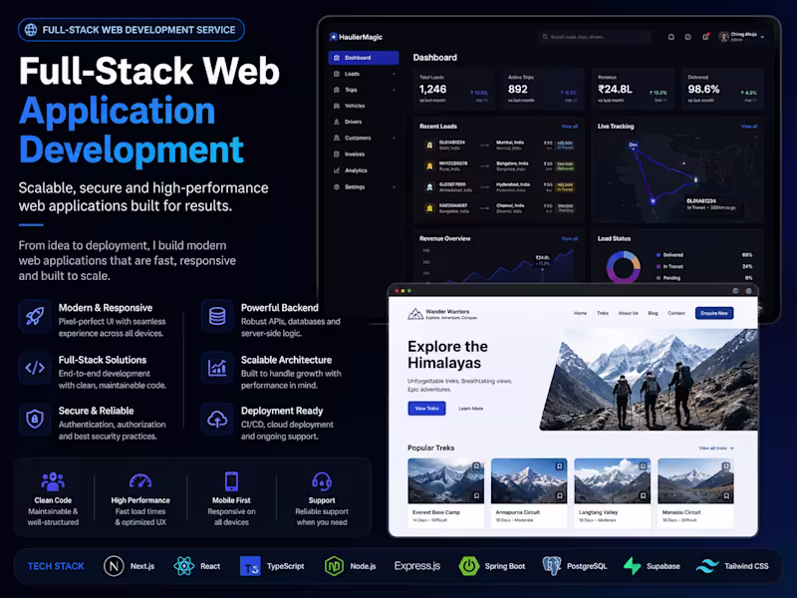Click the Drivers sidebar icon
This screenshot has width=797, height=598.
pos(337,122)
